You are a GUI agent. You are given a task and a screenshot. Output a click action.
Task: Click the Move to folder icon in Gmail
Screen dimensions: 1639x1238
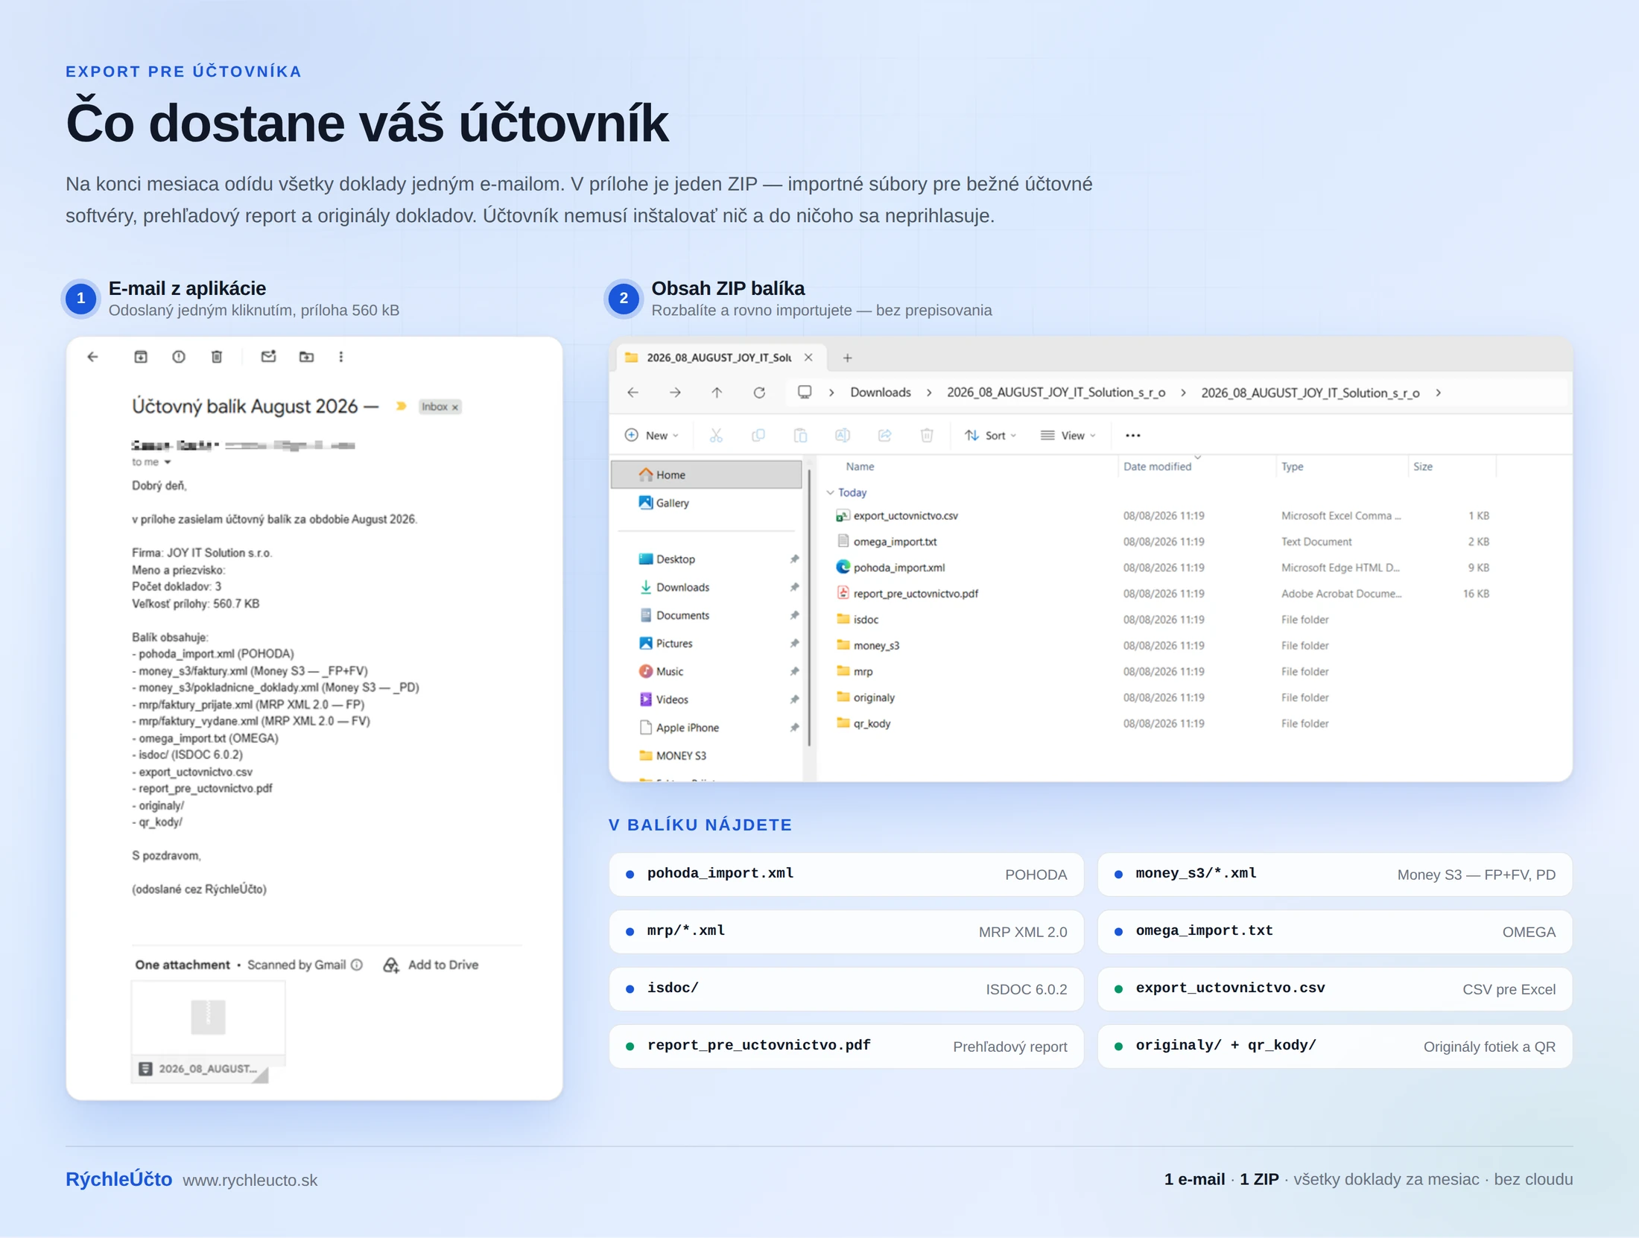[x=306, y=357]
